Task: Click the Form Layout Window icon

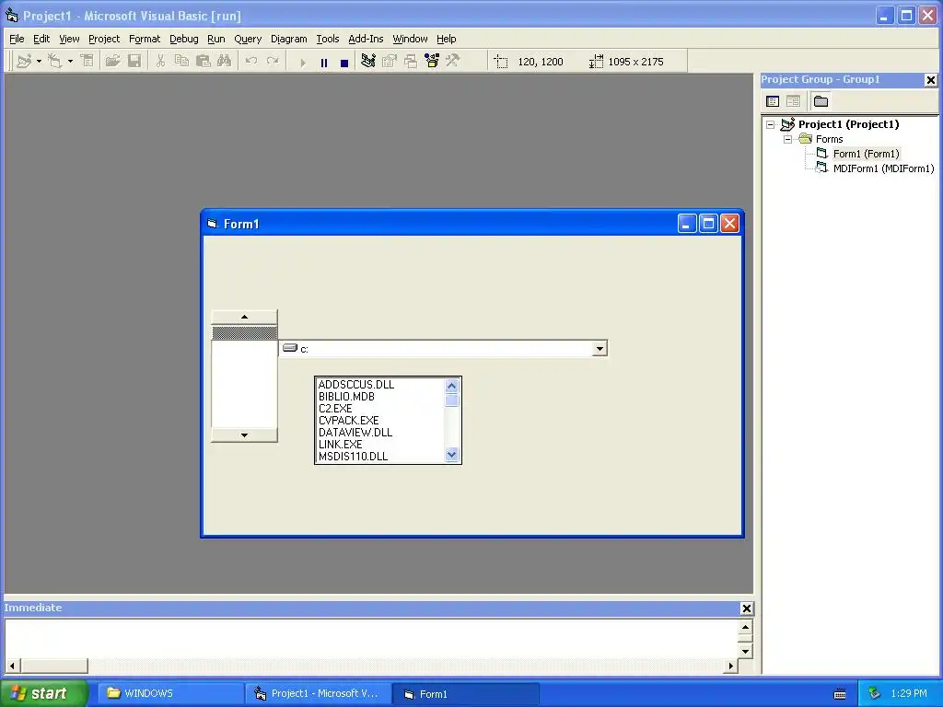Action: (411, 62)
